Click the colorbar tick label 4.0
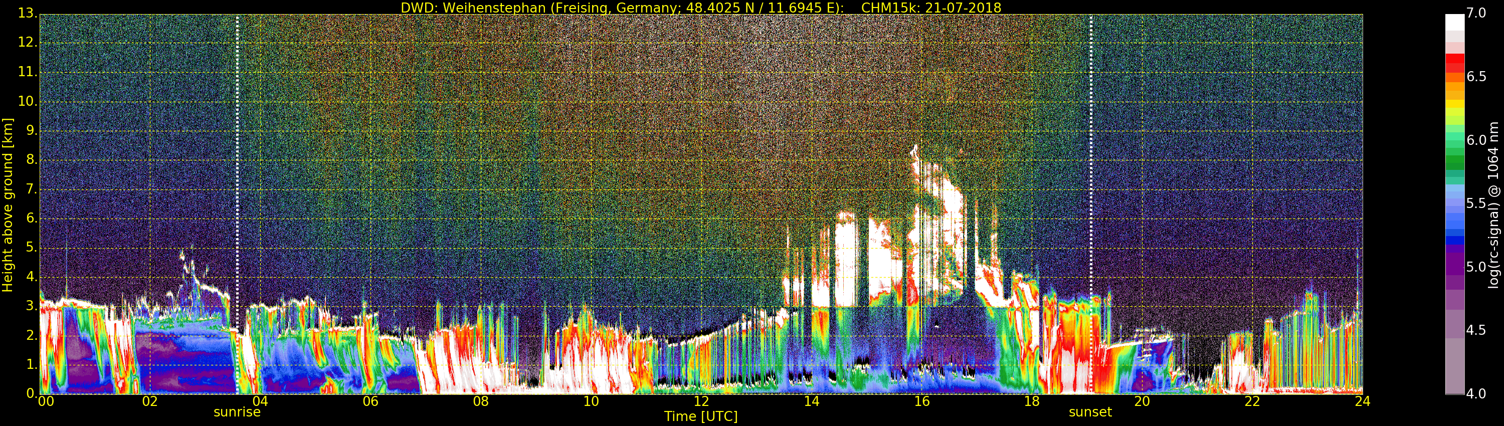 [x=1476, y=394]
